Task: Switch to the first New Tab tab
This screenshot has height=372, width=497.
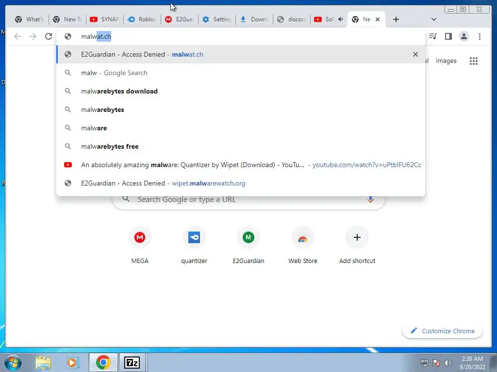Action: pos(67,19)
